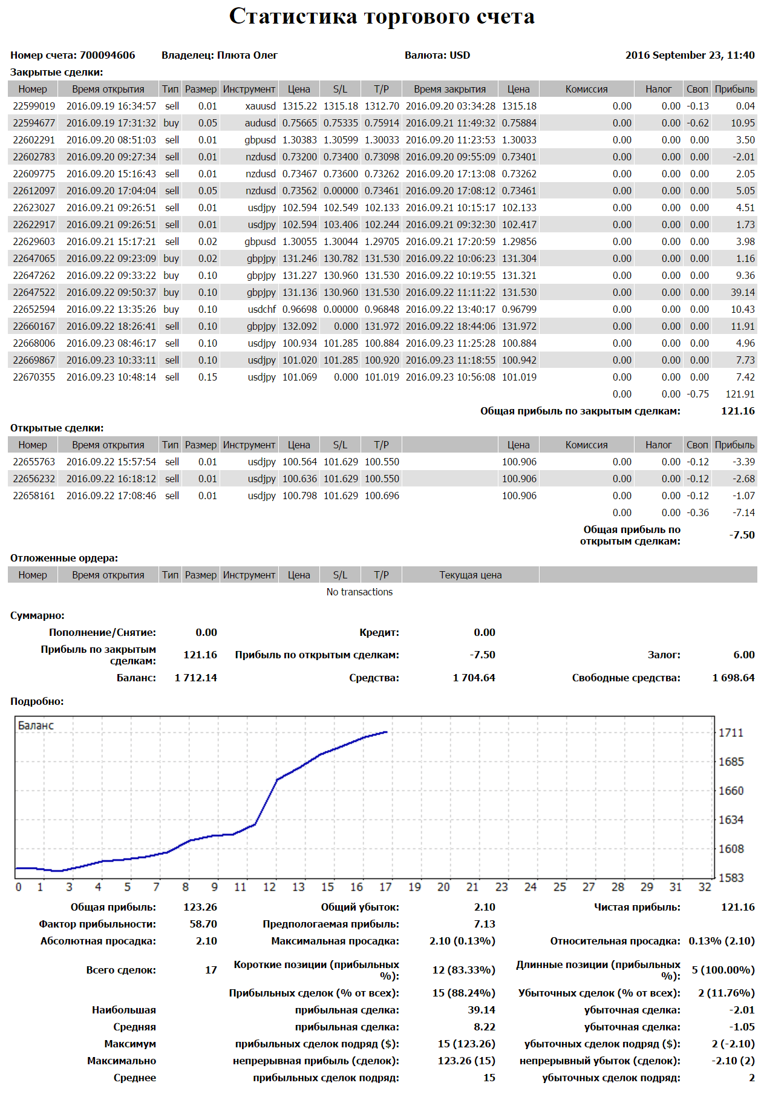Click the report title "Статистика торгового счета"
Screen dimensions: 764x1103
click(382, 16)
